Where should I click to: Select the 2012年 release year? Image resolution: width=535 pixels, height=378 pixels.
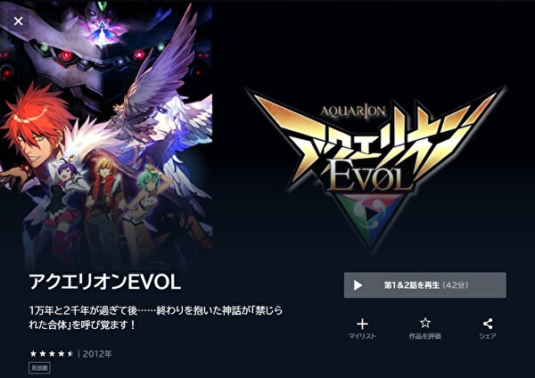pyautogui.click(x=97, y=354)
